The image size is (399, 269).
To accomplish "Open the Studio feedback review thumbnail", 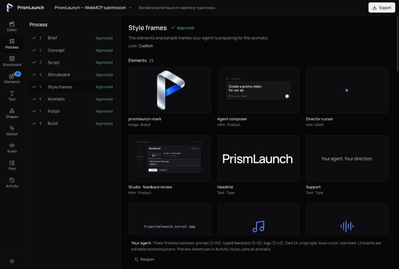I will 169,158.
